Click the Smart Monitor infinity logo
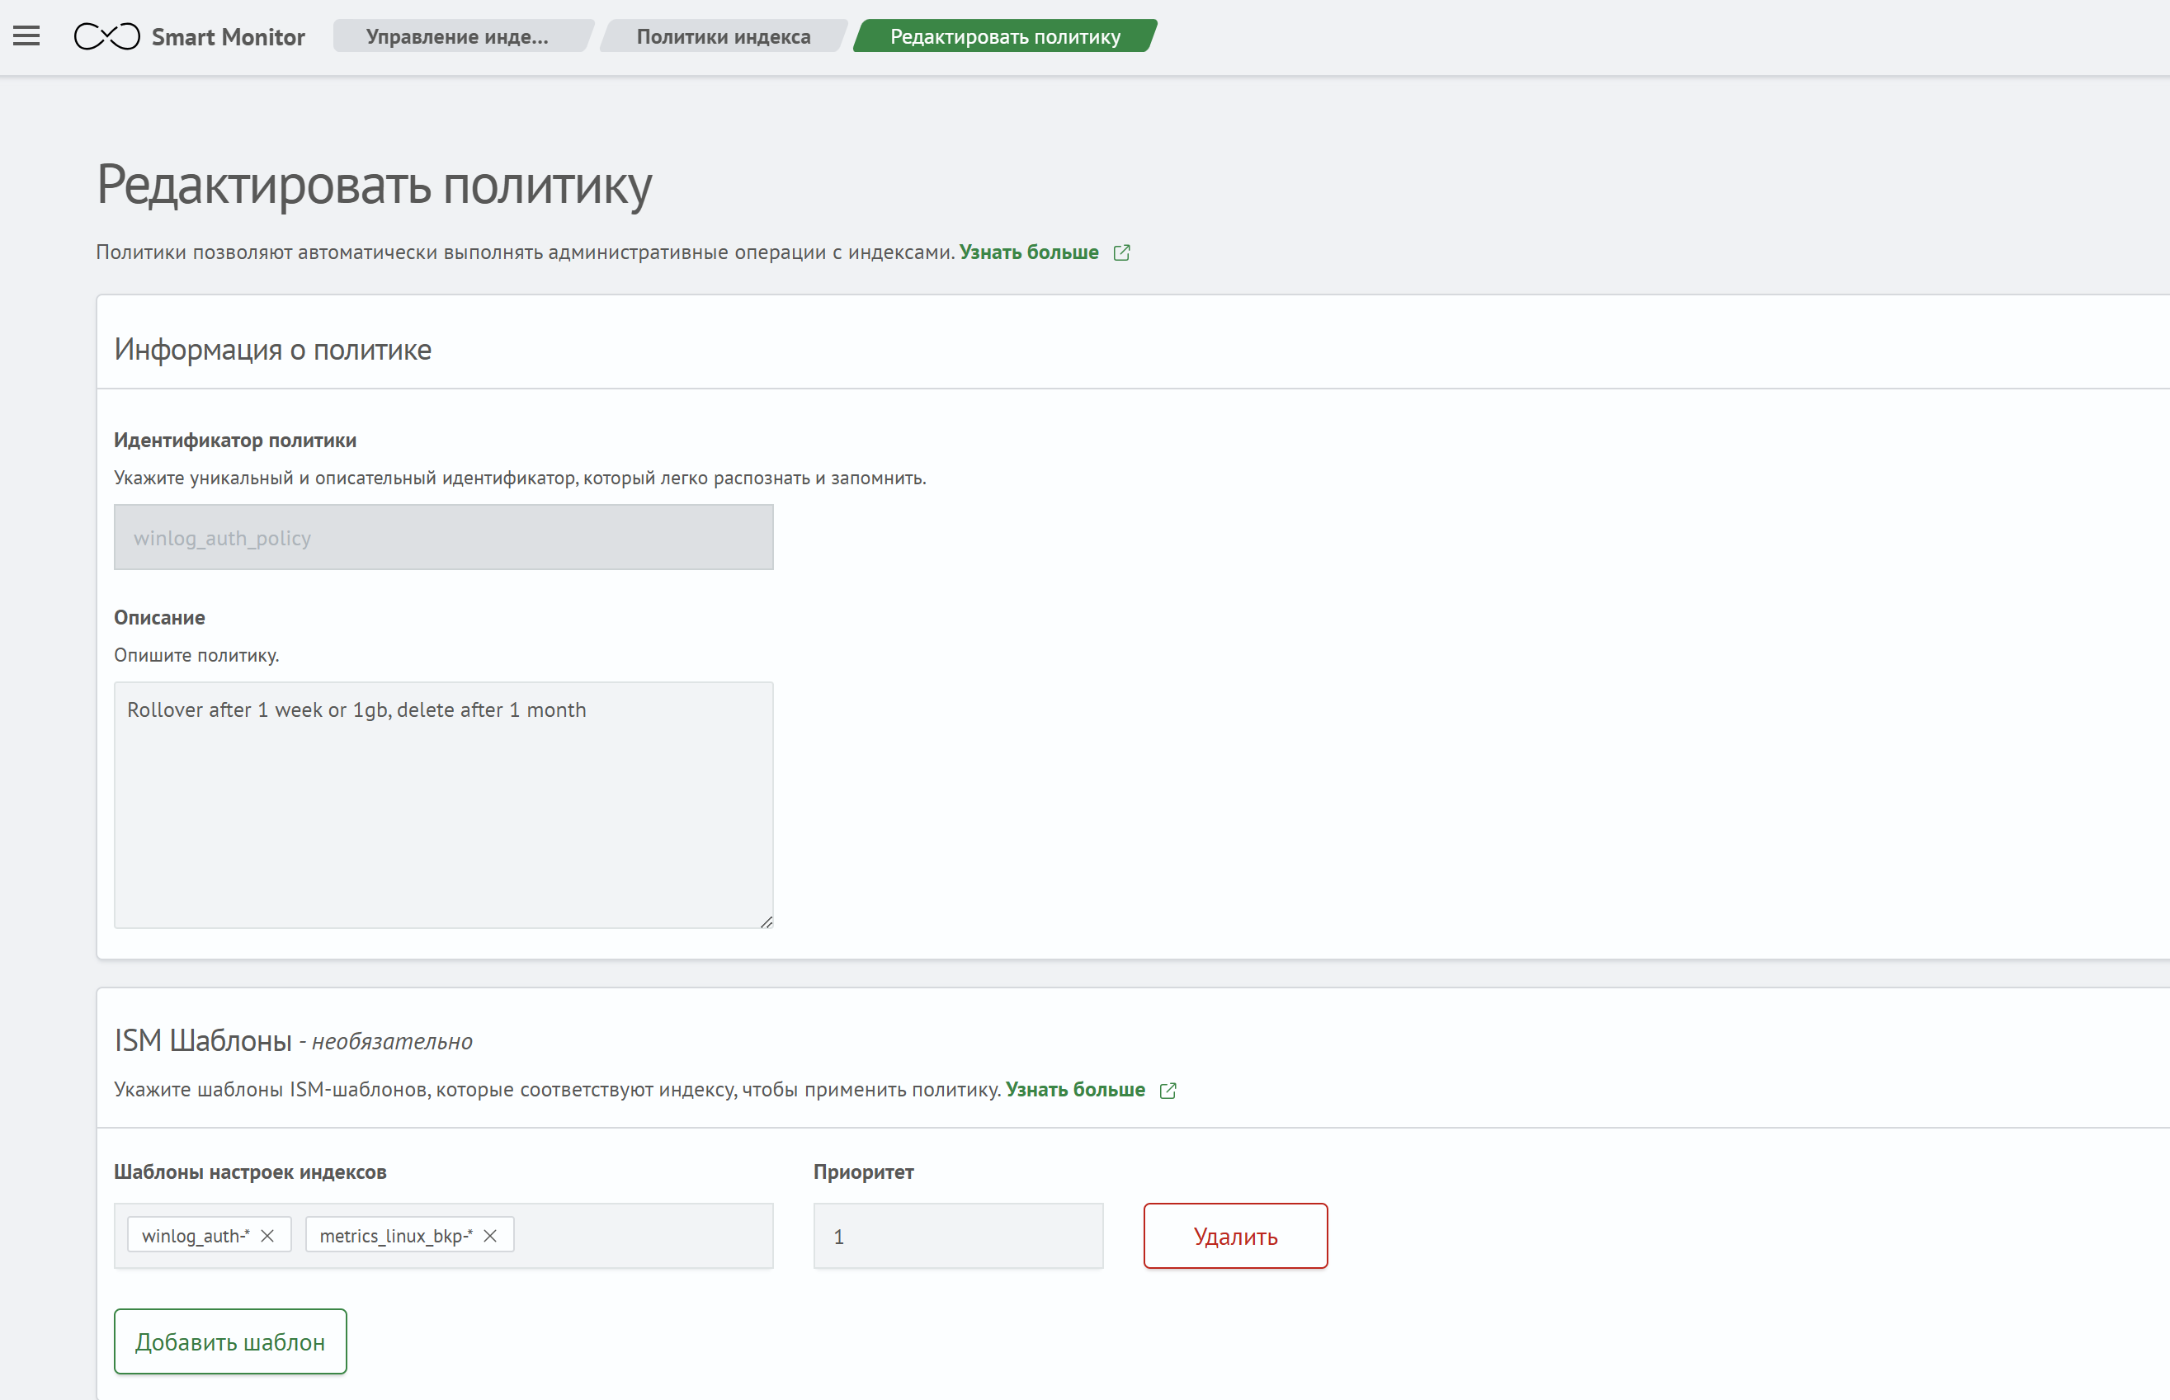2170x1400 pixels. pos(106,36)
